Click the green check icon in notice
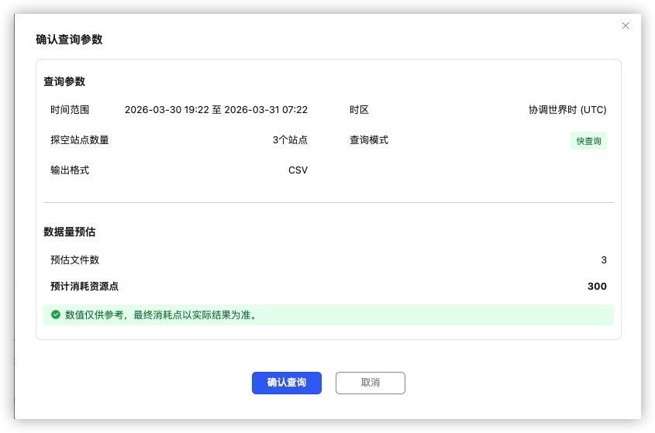655x433 pixels. tap(56, 314)
